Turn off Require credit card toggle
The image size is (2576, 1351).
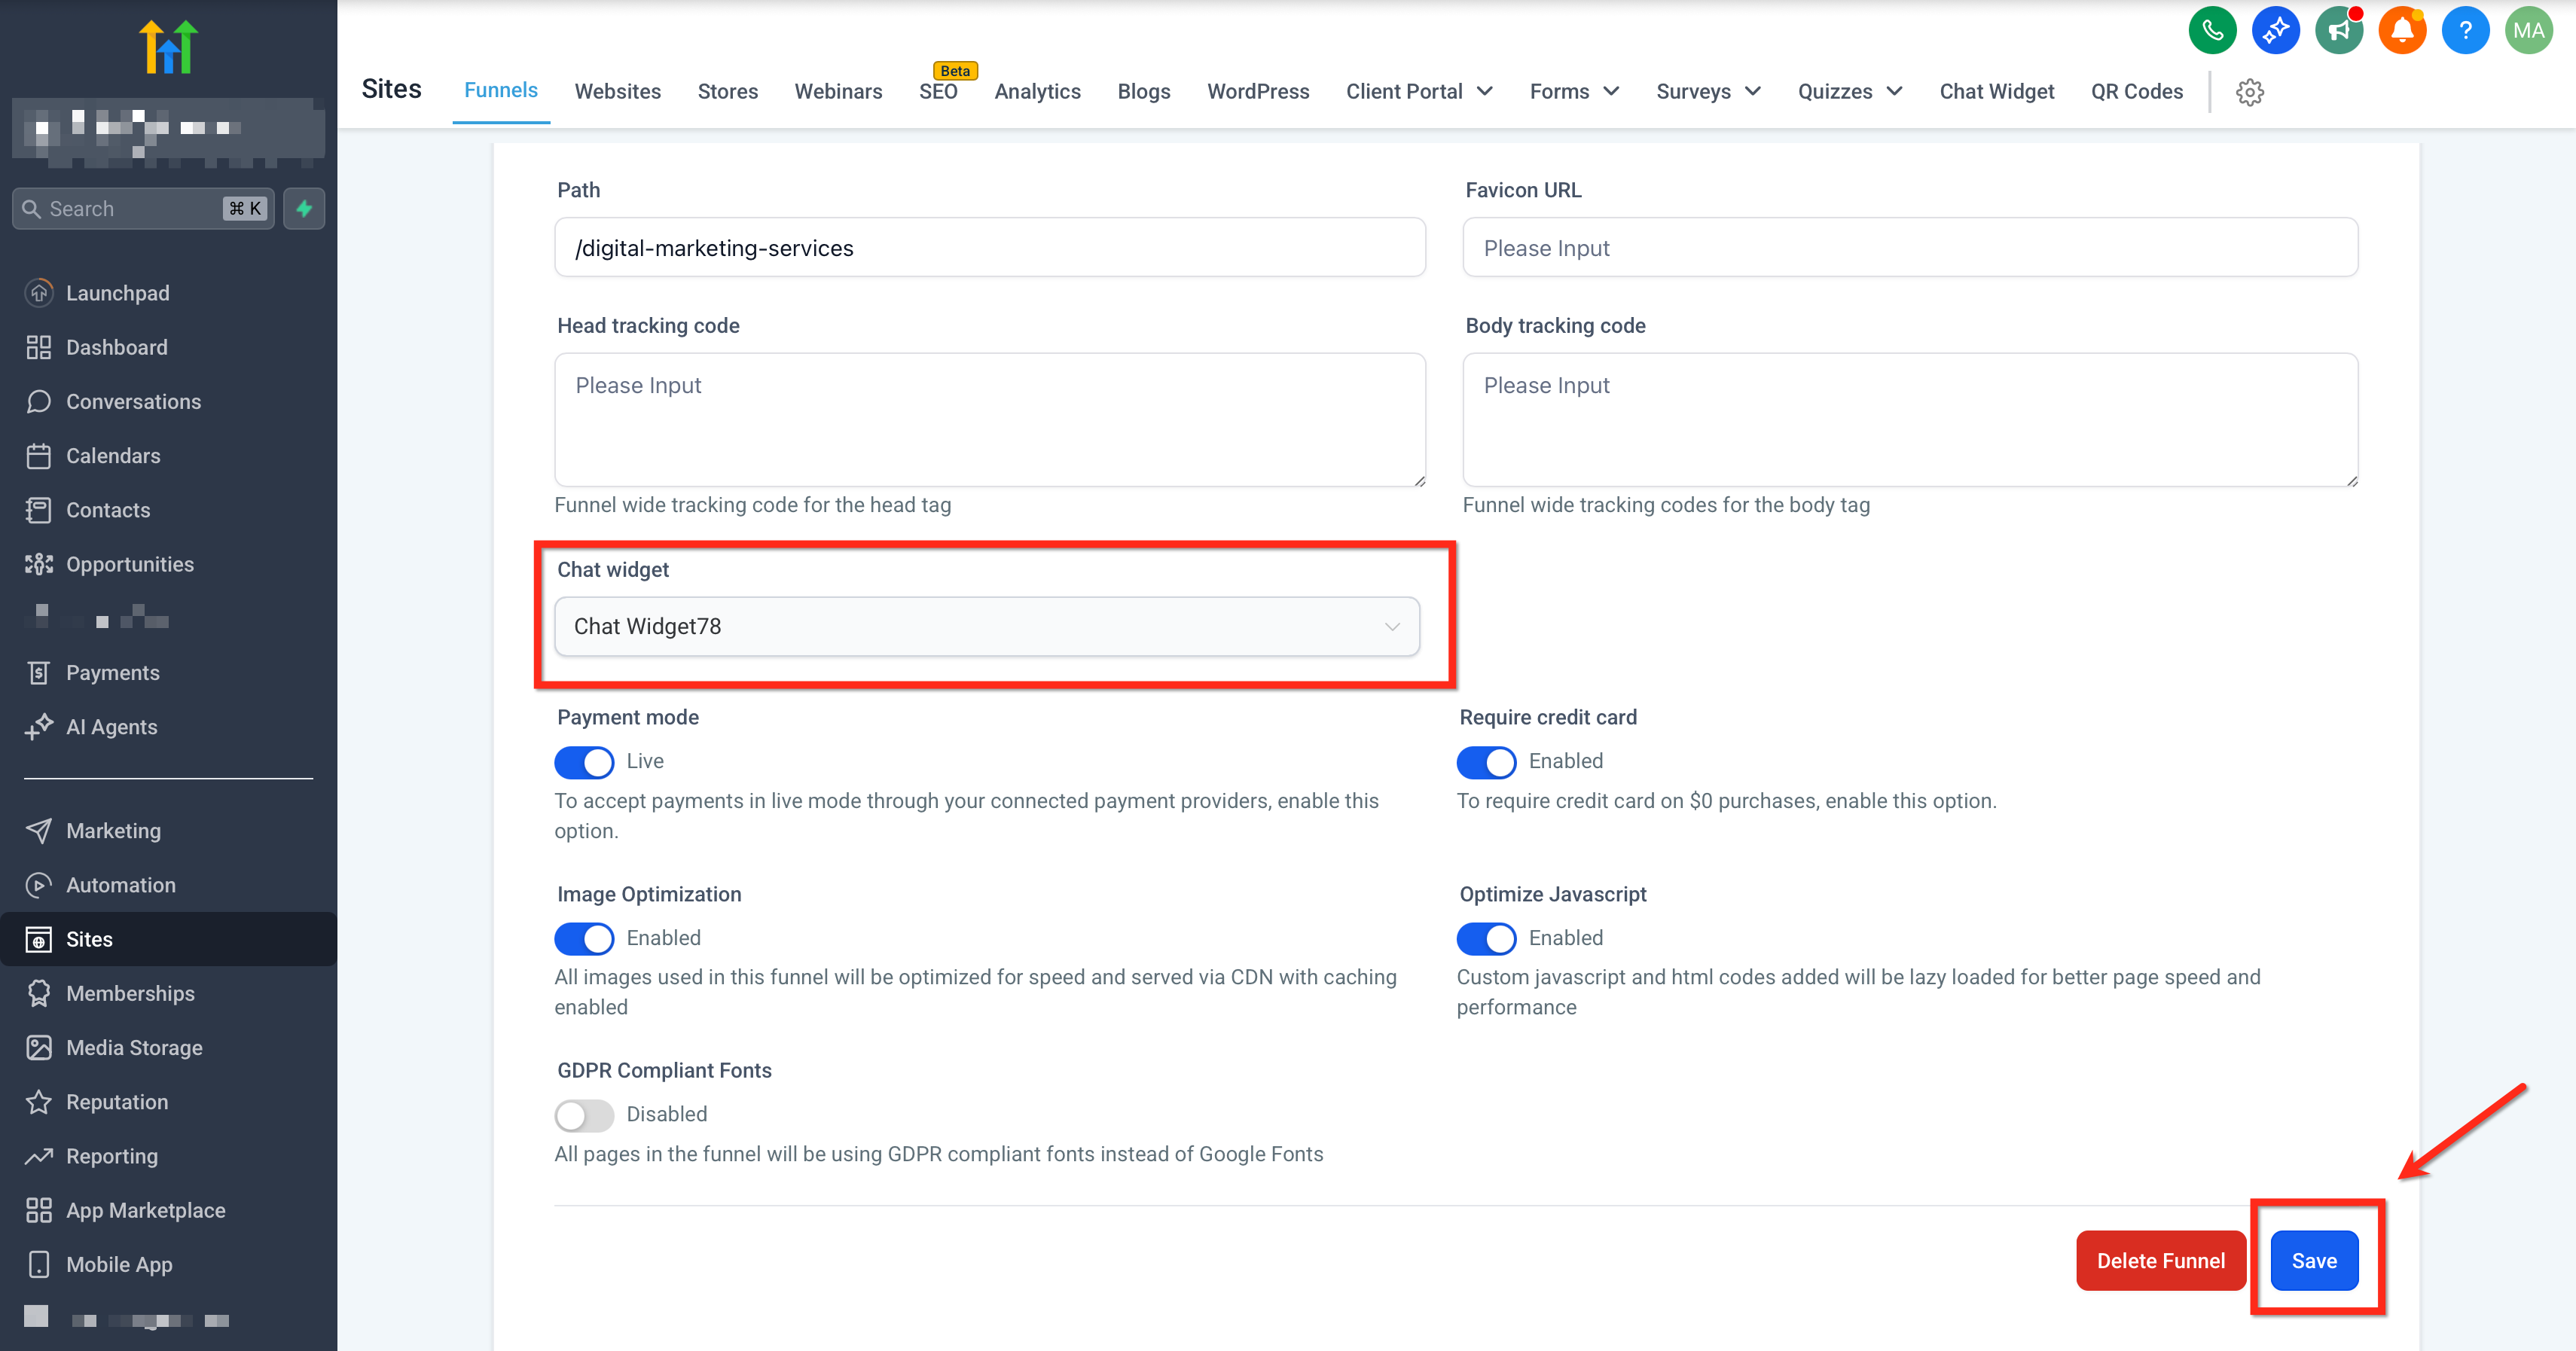pyautogui.click(x=1486, y=762)
